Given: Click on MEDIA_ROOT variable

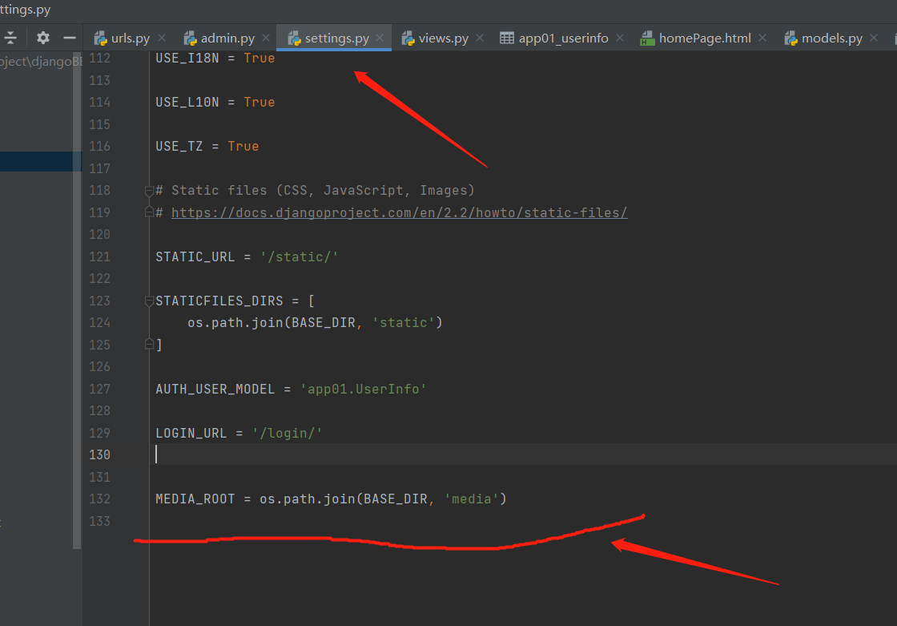Looking at the screenshot, I should [195, 499].
